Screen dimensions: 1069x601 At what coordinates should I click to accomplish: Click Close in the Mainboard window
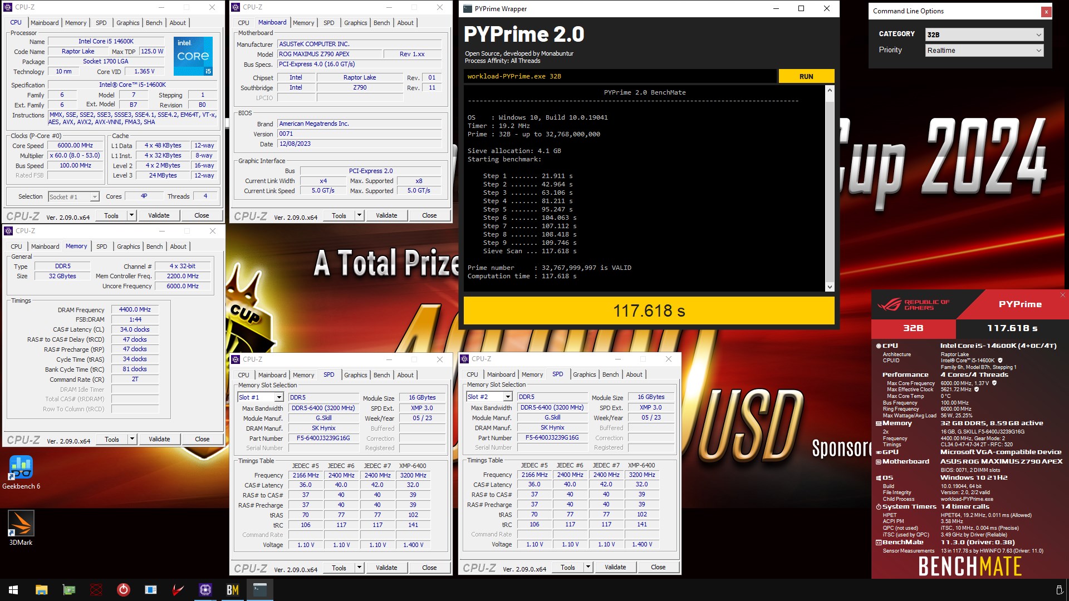click(429, 215)
